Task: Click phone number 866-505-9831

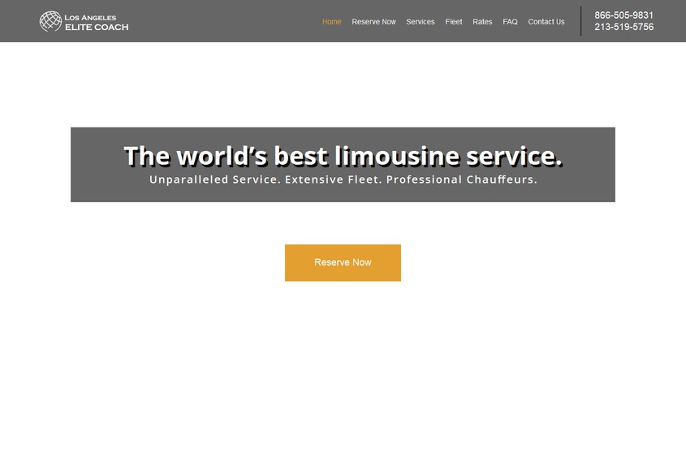Action: point(623,15)
